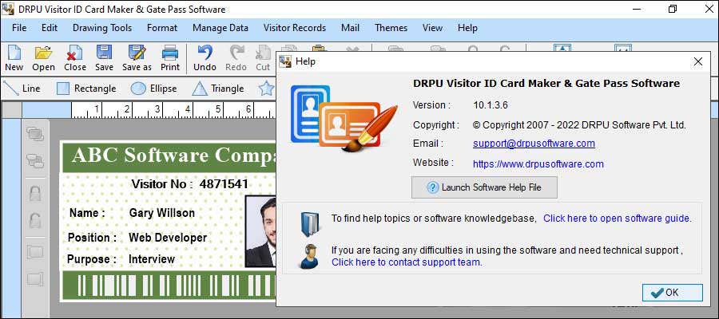
Task: Open the File menu
Action: point(19,28)
